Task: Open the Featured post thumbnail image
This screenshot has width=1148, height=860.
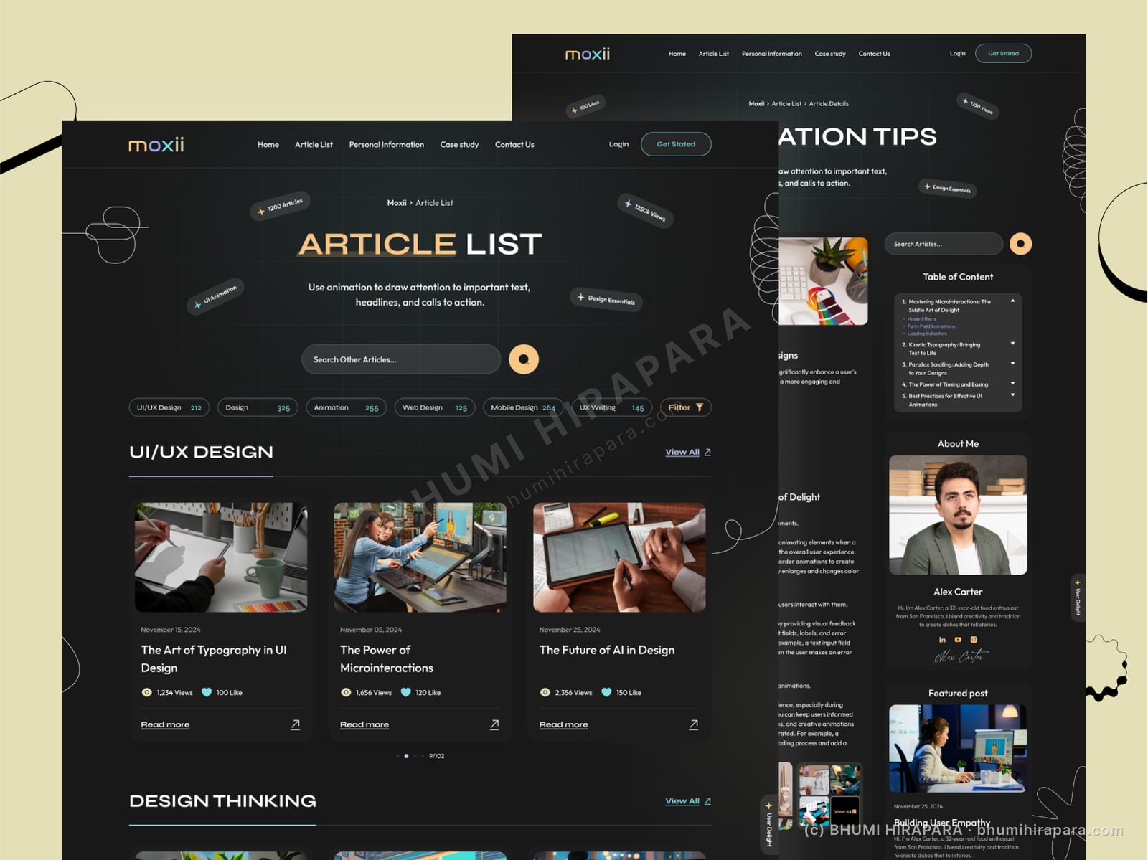Action: 958,748
